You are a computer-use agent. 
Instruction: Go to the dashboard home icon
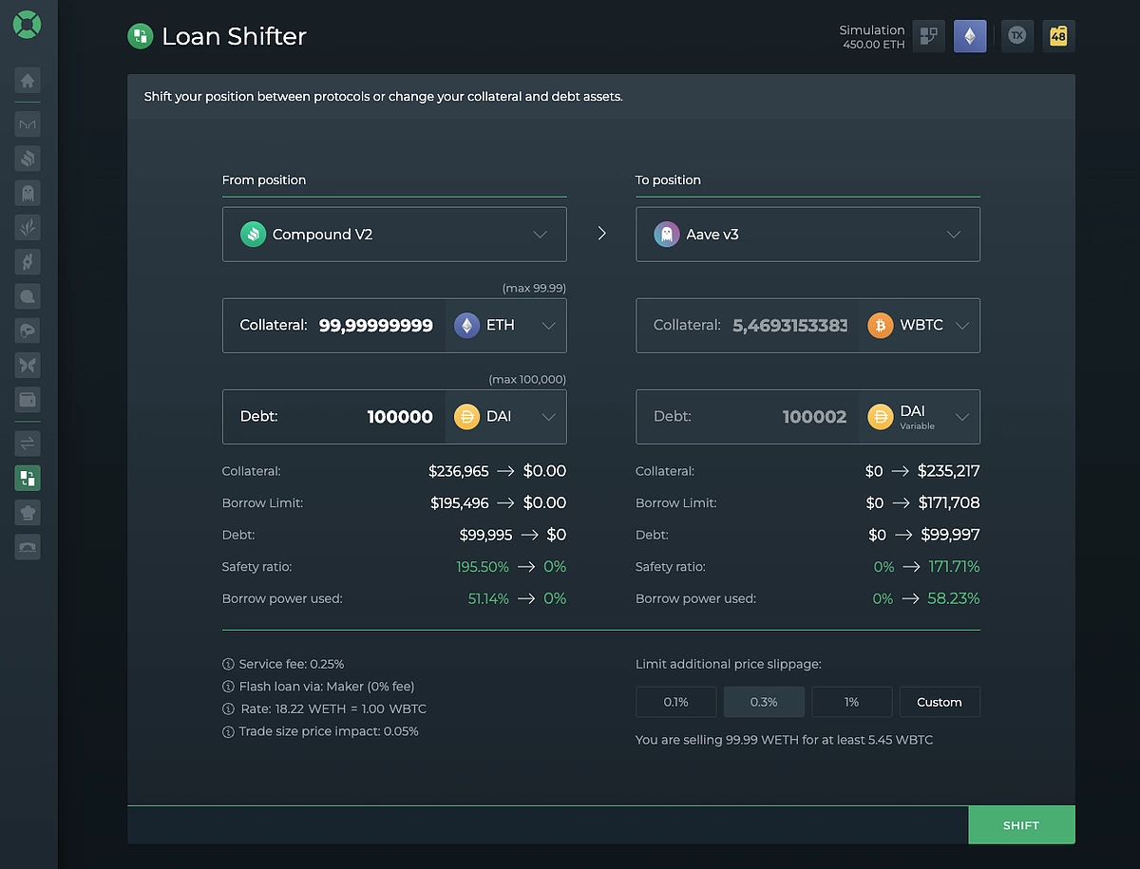click(27, 81)
